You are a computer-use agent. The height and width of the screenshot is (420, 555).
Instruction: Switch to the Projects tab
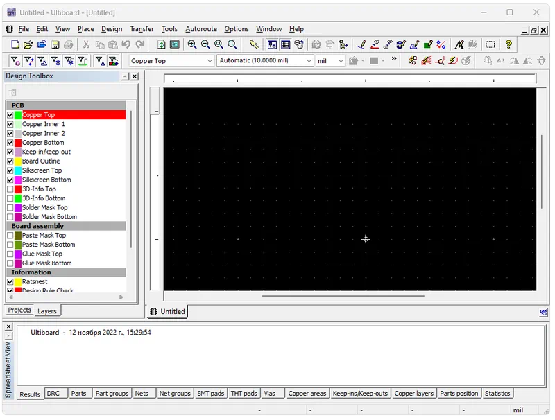19,310
